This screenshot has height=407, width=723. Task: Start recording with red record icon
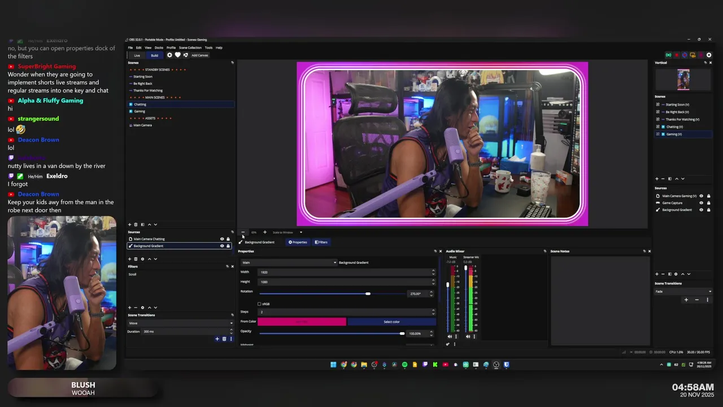click(677, 55)
